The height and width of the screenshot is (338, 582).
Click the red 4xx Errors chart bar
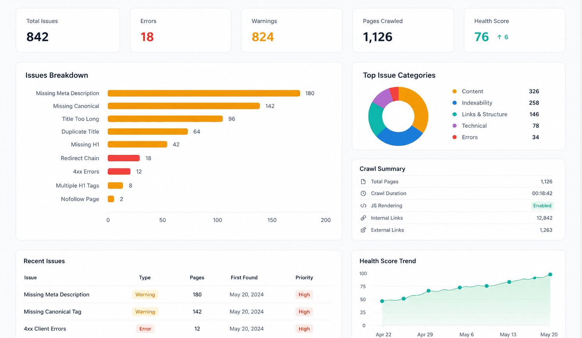tap(119, 171)
